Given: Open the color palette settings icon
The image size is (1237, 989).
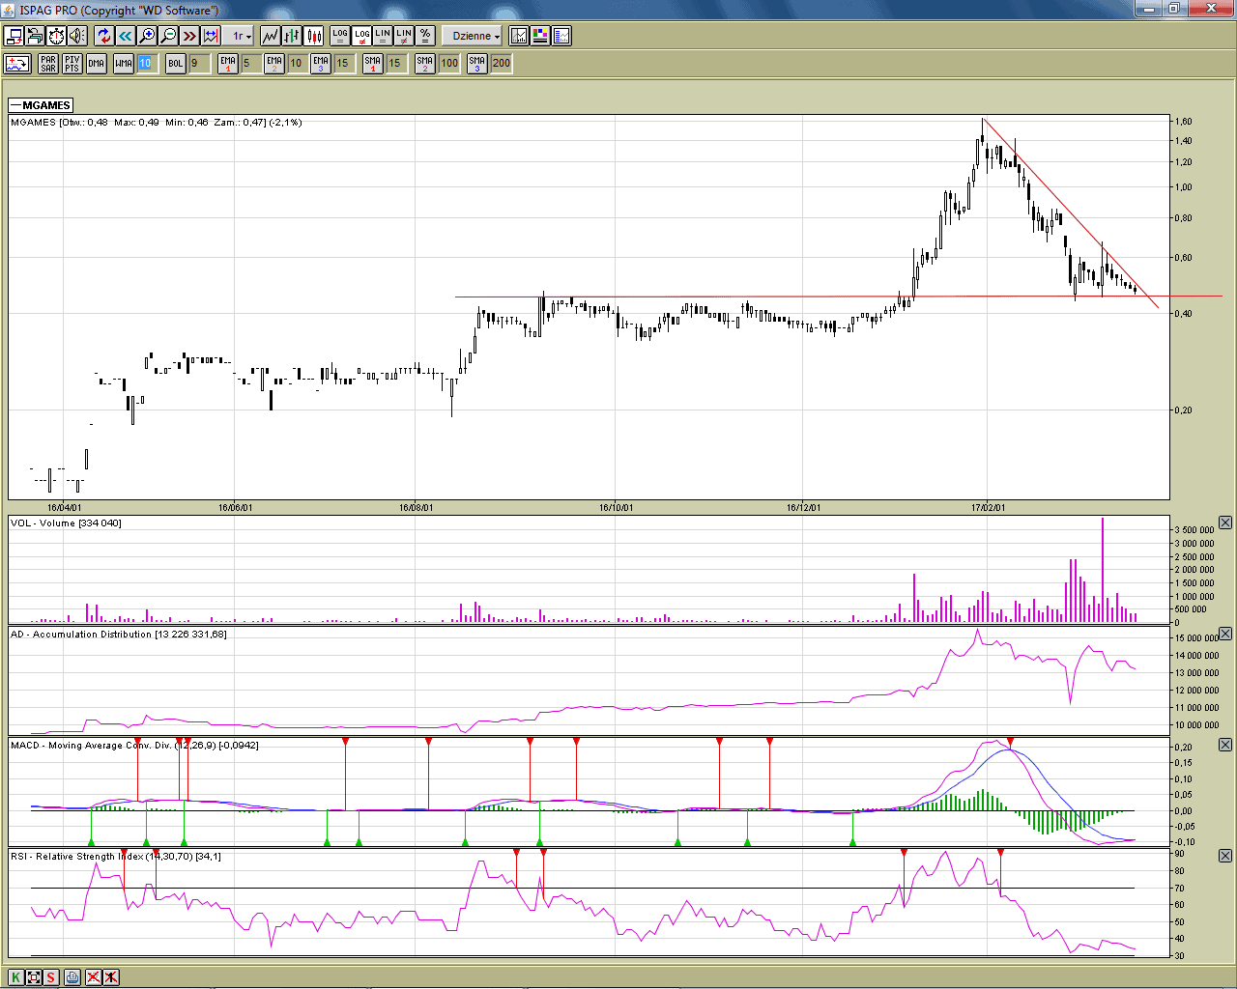Looking at the screenshot, I should pyautogui.click(x=540, y=36).
